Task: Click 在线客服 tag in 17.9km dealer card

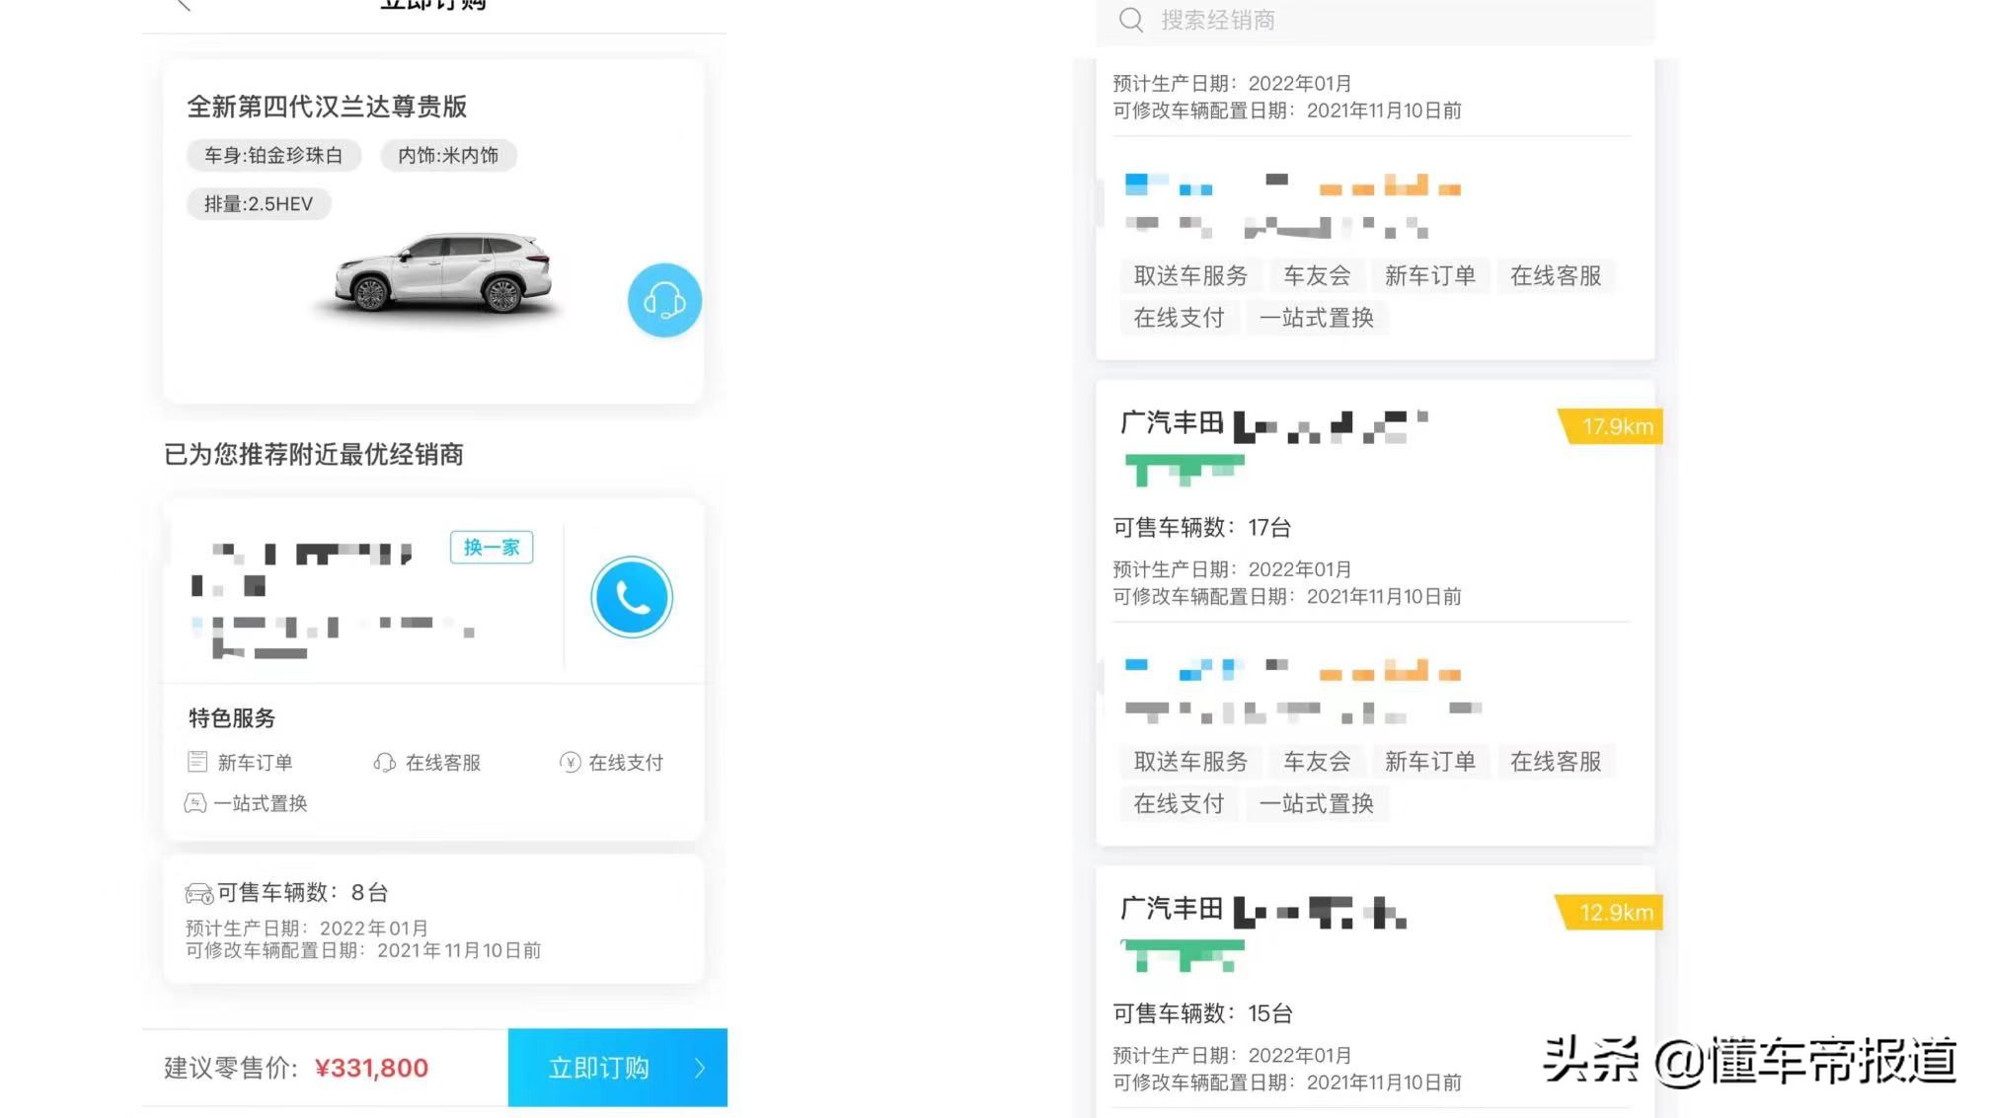Action: click(x=1556, y=762)
